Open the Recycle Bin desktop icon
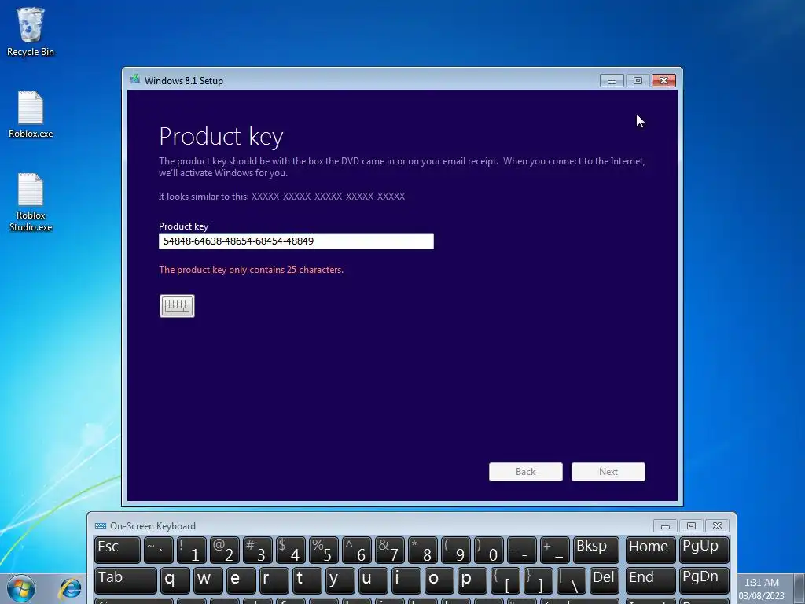This screenshot has height=604, width=805. [31, 31]
